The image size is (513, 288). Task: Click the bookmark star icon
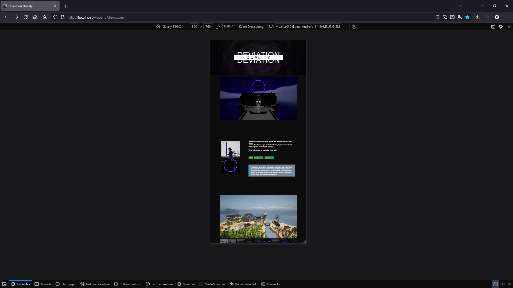[x=467, y=17]
